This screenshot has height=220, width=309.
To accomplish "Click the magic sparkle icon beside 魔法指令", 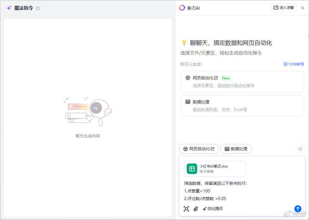I will 9,8.
